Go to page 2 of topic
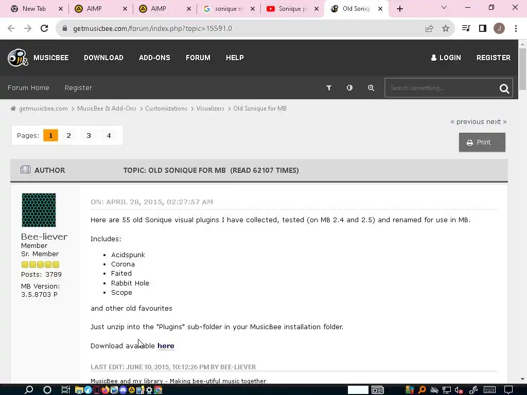The height and width of the screenshot is (395, 527). 68,135
